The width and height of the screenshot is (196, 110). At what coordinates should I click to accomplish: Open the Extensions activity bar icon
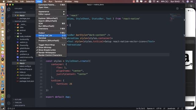(9, 38)
